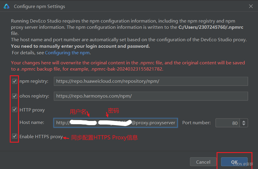Click the bold manual login reminder text
The height and width of the screenshot is (169, 258).
(80, 46)
